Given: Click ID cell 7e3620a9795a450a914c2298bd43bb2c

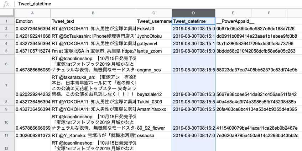Looking at the screenshot, I should click(x=257, y=135).
